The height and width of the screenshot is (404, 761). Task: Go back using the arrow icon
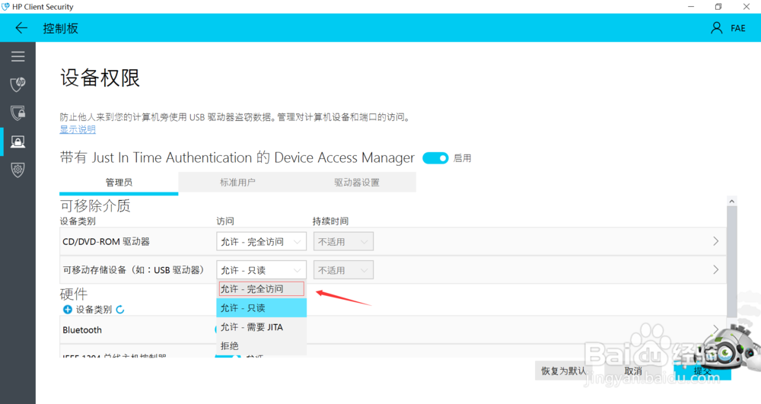point(21,28)
